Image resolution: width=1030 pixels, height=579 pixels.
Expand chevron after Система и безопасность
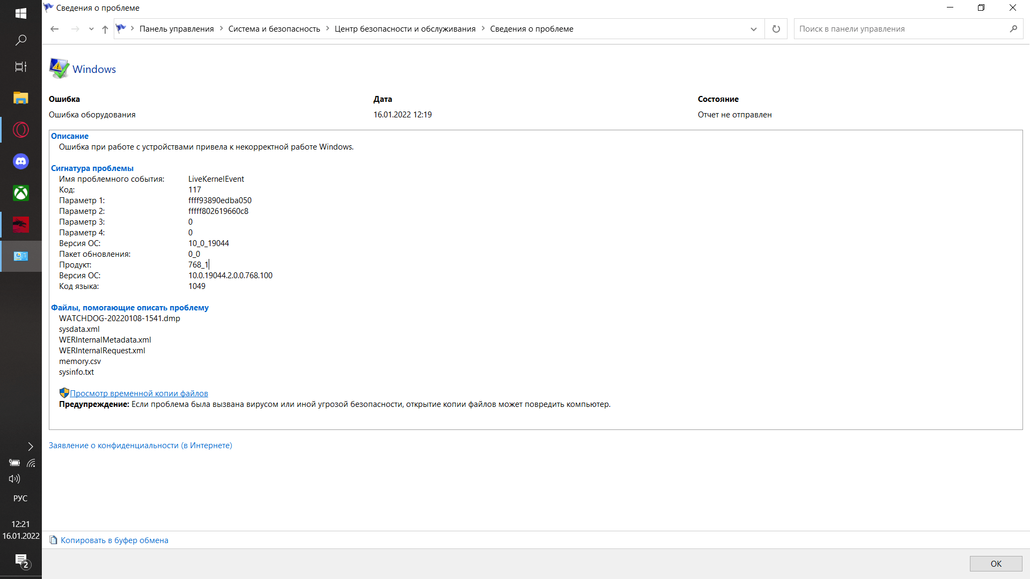[327, 29]
